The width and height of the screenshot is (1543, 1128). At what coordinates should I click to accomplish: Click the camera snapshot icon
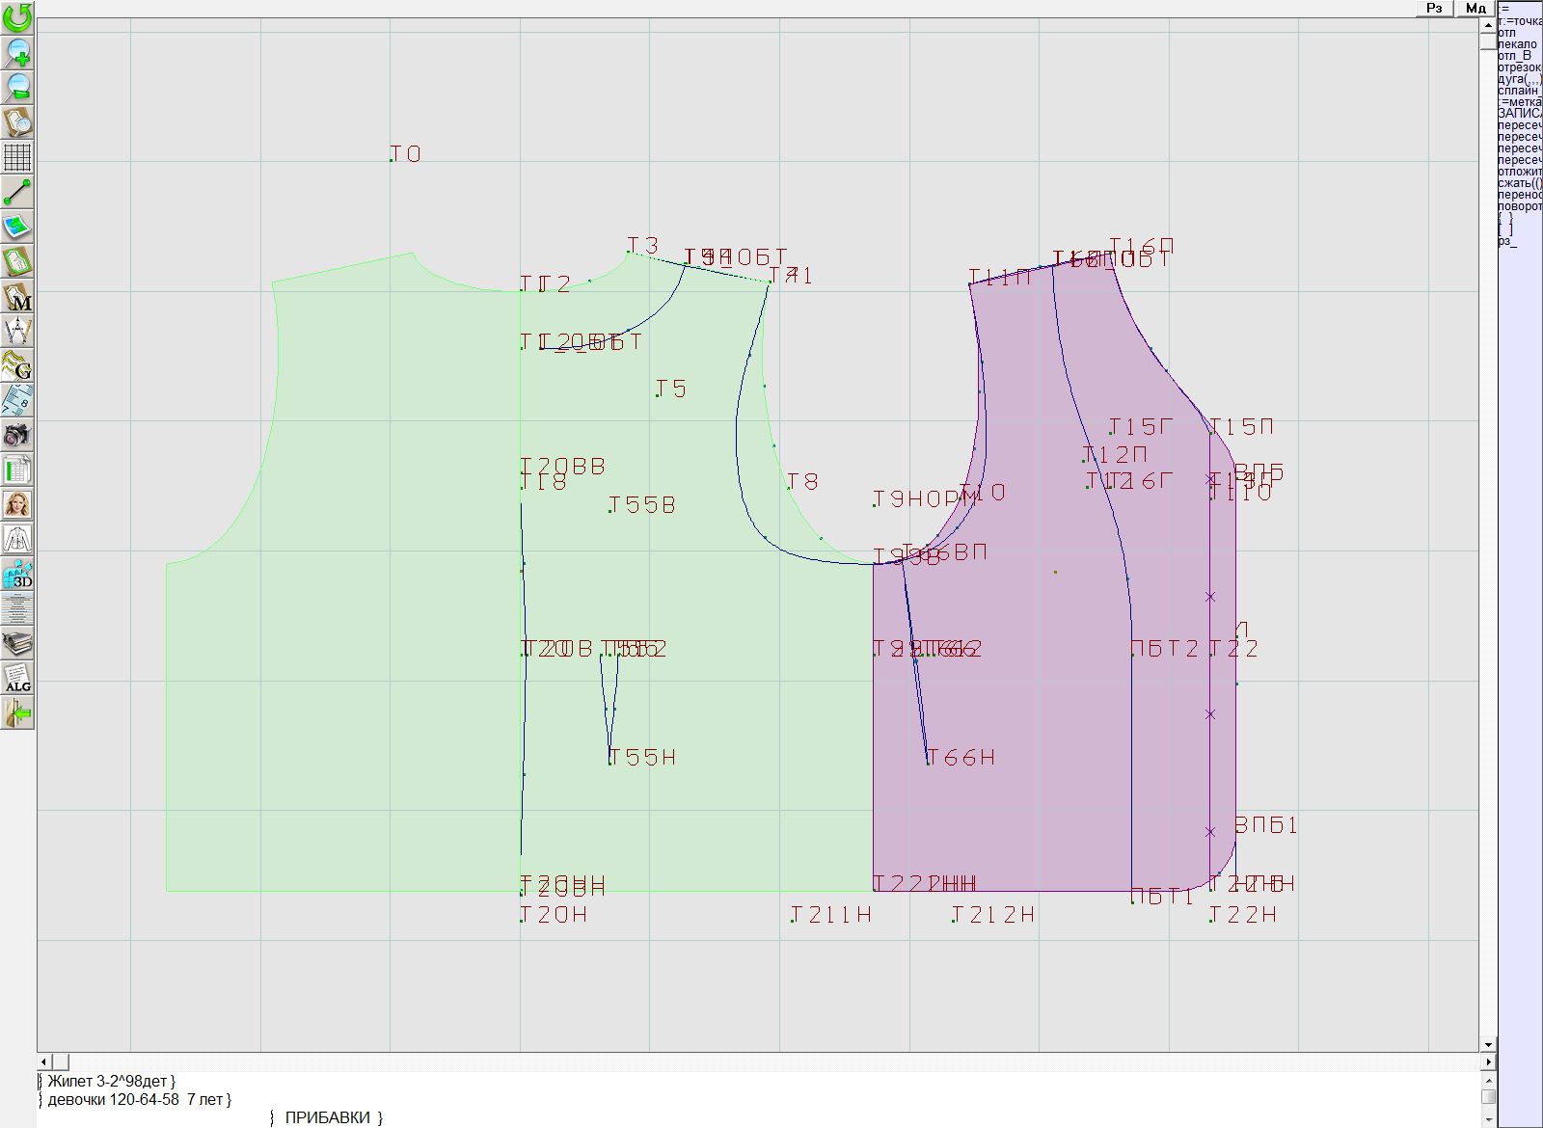tap(17, 435)
